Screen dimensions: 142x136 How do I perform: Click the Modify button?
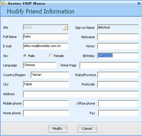coord(58,129)
